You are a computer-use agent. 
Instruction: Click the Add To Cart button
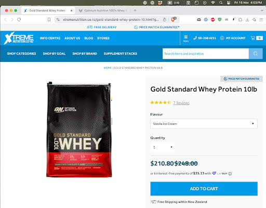(x=204, y=189)
